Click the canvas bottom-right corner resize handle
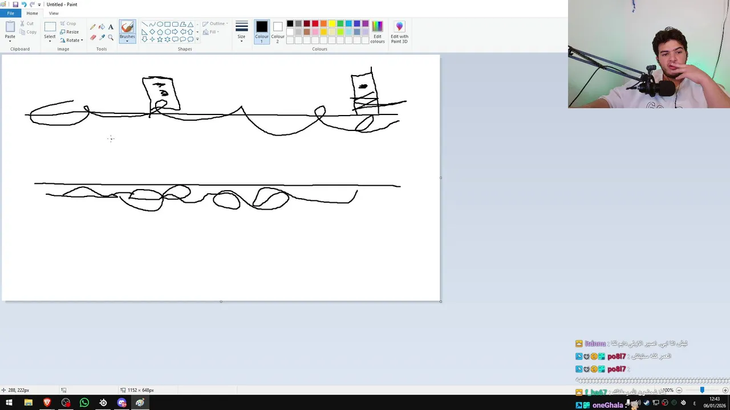Screen dimensions: 730x410 [441, 301]
